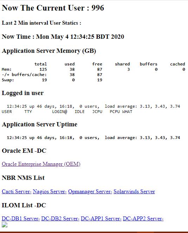
Task: Click the Application Server Uptime heading
Action: pyautogui.click(x=39, y=124)
